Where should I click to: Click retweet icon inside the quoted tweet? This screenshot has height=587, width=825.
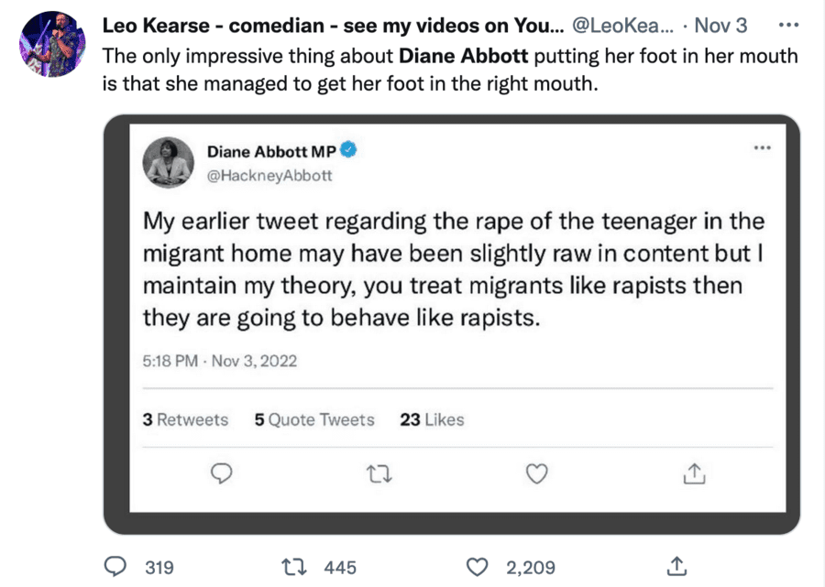coord(378,473)
